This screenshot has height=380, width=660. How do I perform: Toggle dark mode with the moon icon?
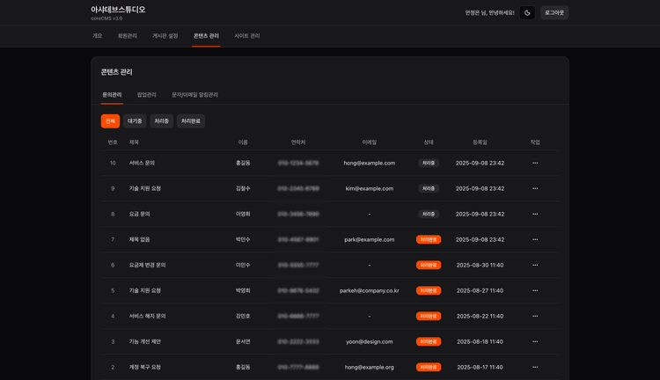[x=527, y=13]
